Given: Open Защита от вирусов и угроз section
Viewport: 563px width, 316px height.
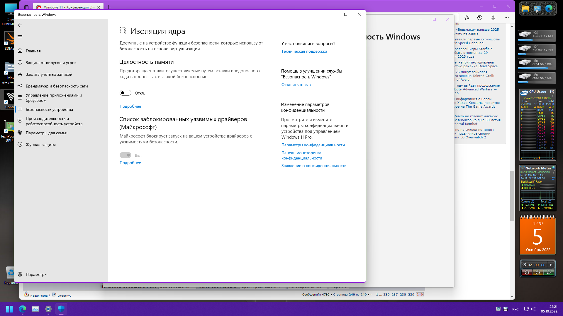Looking at the screenshot, I should 51,63.
